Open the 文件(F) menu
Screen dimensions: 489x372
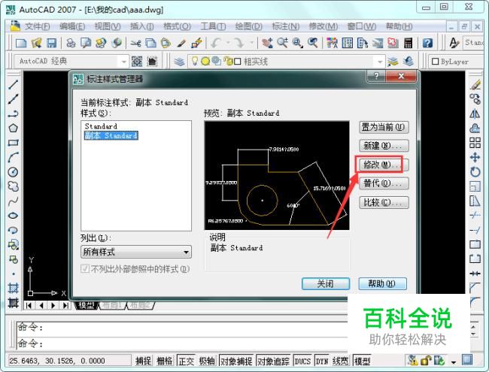[x=38, y=26]
